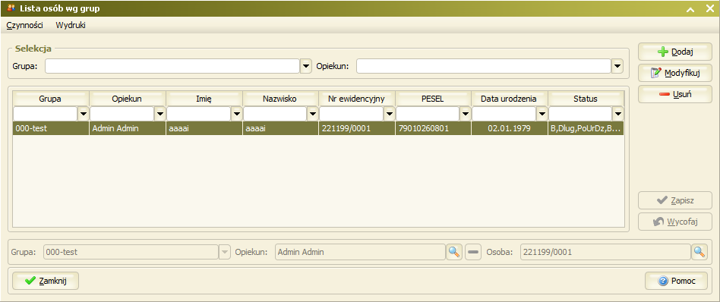Expand the Selekcja Grupa dropdown
Viewport: 720px width, 302px height.
(306, 66)
